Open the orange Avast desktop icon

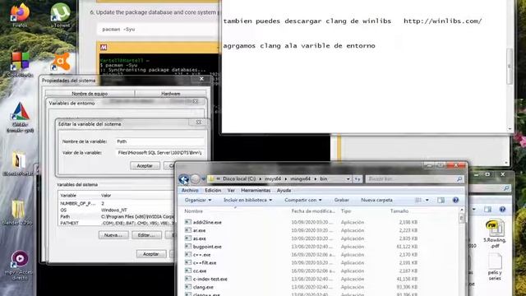[60, 62]
